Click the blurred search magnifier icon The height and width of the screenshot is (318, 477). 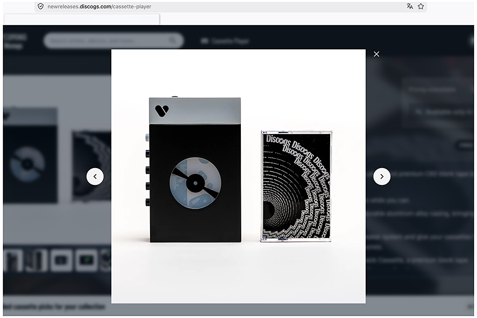click(173, 41)
